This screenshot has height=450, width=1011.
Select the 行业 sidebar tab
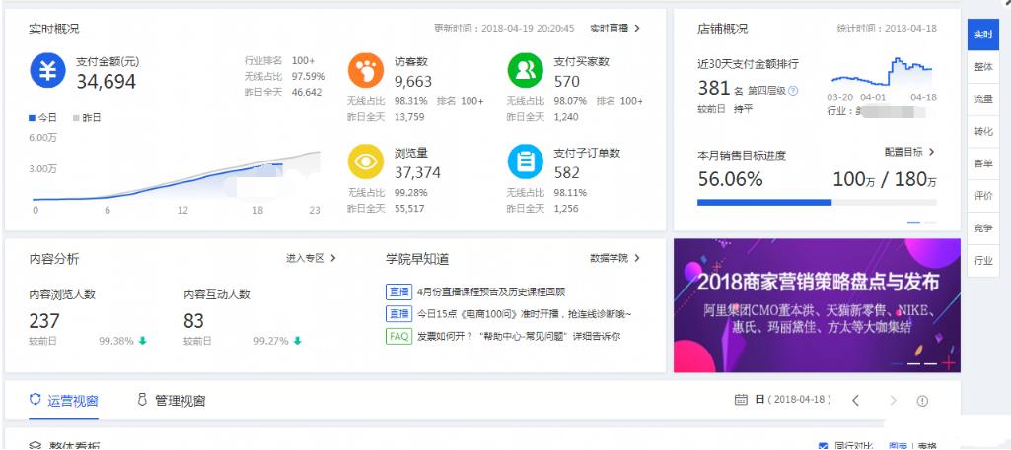983,261
